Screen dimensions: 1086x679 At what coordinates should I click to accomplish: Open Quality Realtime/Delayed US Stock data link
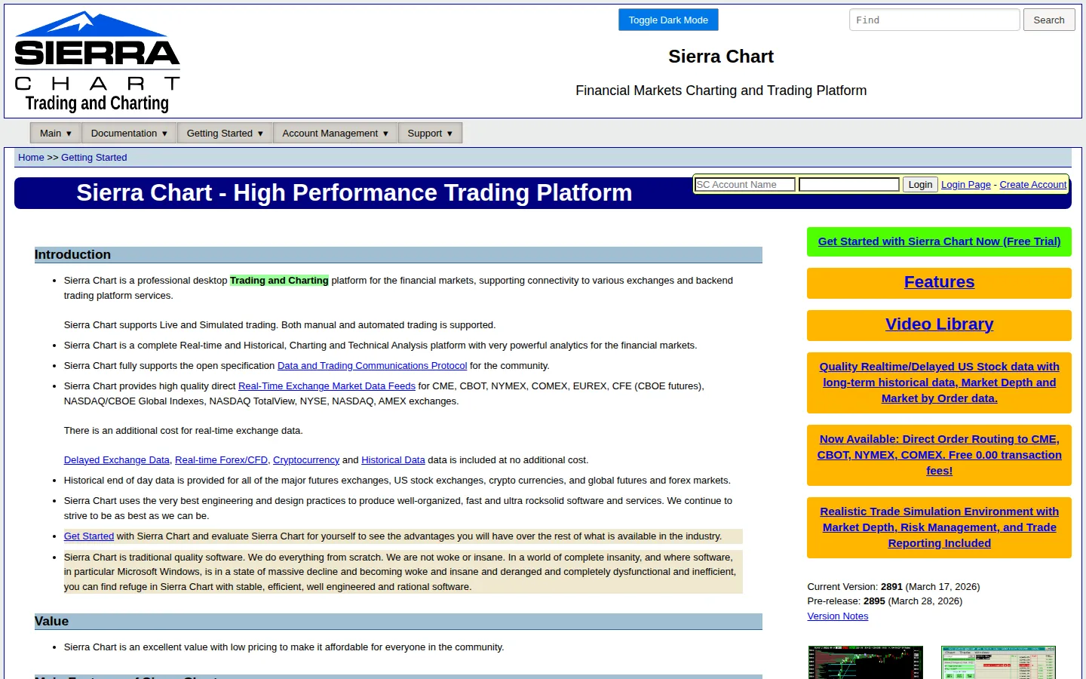tap(939, 383)
